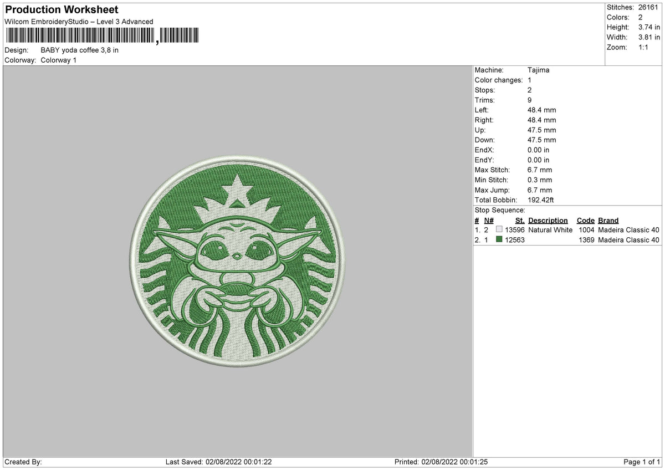Click the green 12563 thread swatch
The width and height of the screenshot is (665, 470).
(x=499, y=240)
